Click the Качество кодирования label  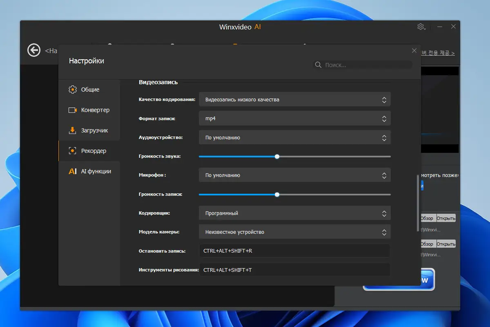[167, 99]
